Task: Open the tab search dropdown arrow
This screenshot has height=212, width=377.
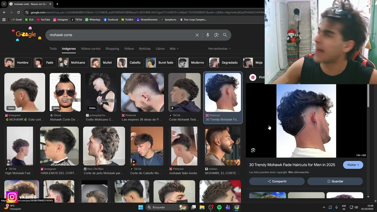Action: (4, 4)
